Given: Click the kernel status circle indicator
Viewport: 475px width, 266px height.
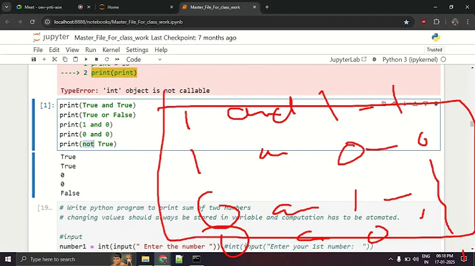Looking at the screenshot, I should (443, 59).
